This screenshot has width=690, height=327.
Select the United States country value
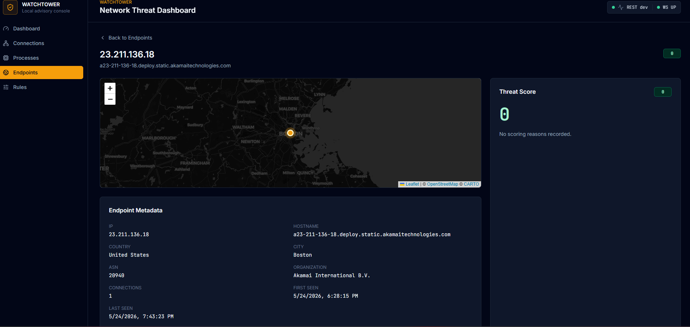coord(129,255)
